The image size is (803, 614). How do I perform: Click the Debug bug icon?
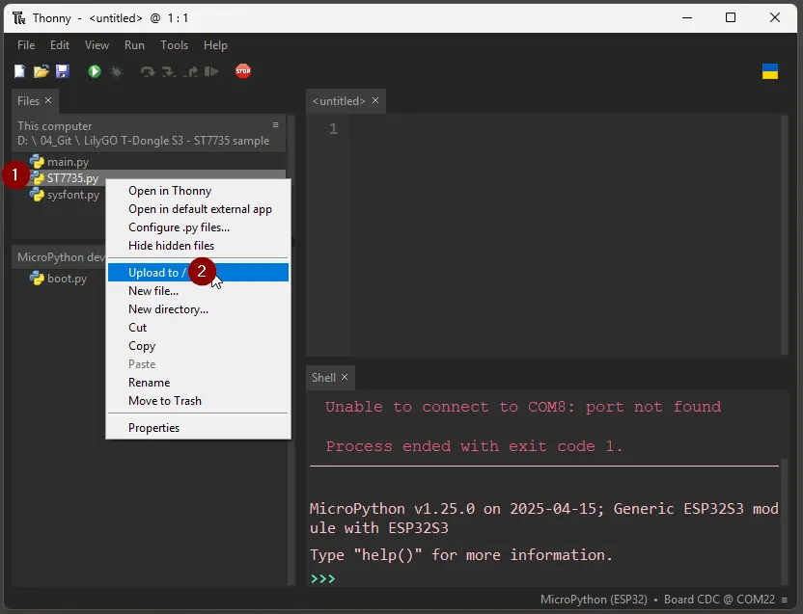[x=117, y=71]
